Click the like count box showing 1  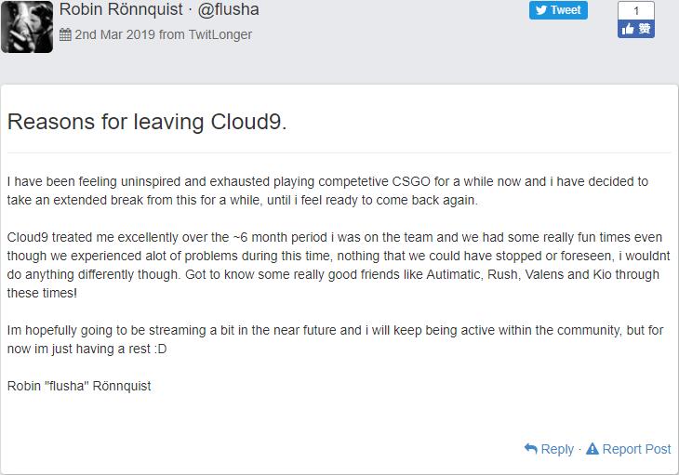pyautogui.click(x=636, y=10)
